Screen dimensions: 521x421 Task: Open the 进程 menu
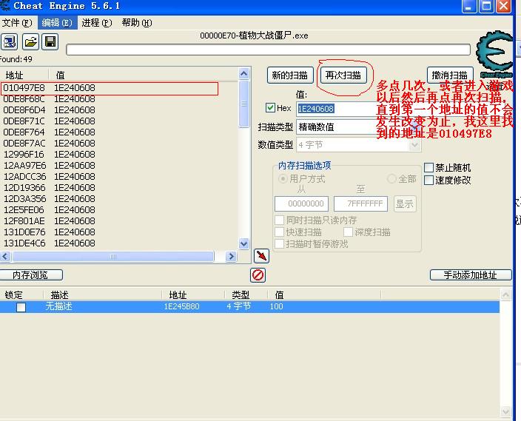point(97,23)
